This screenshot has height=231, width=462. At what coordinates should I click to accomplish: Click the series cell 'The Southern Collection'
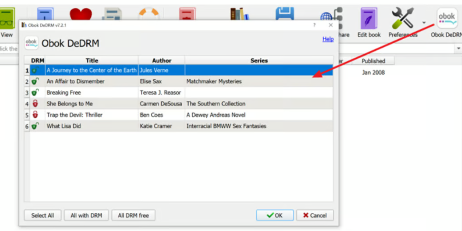coord(259,104)
